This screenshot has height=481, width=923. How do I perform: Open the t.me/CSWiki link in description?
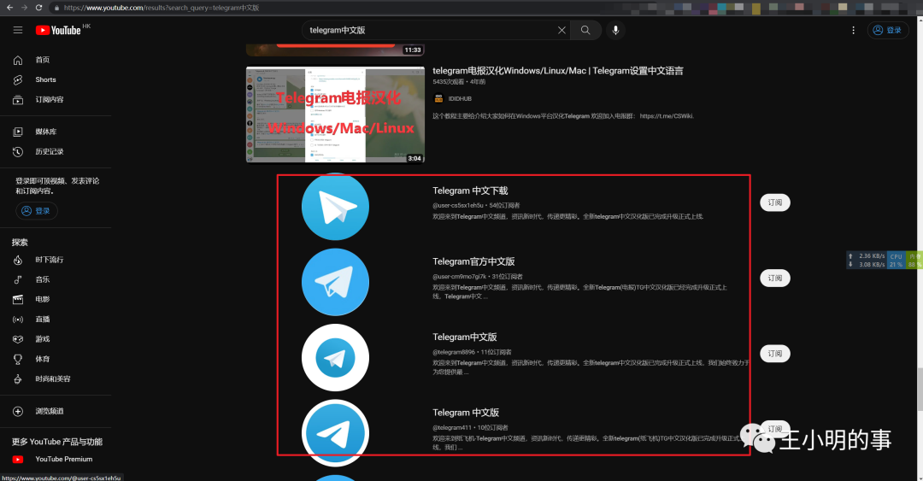[x=667, y=116]
